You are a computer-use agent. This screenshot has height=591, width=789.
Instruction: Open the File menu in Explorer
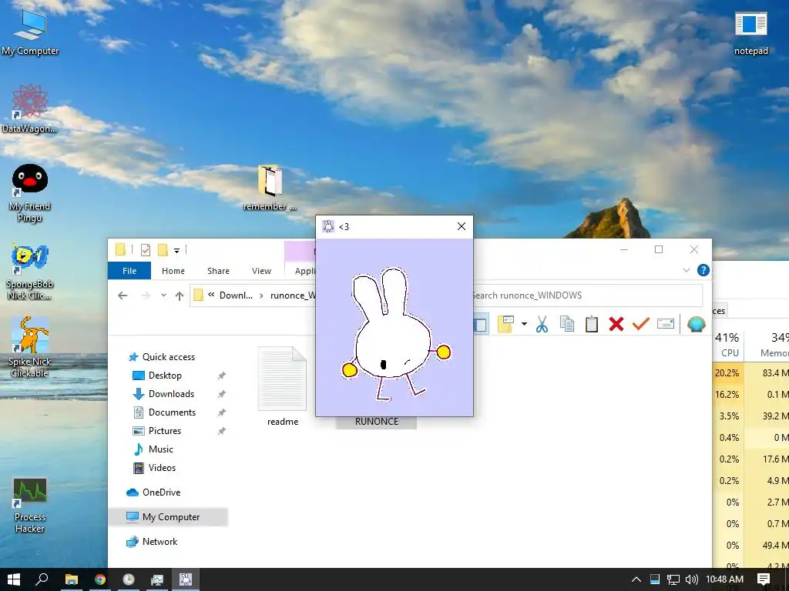pos(129,270)
